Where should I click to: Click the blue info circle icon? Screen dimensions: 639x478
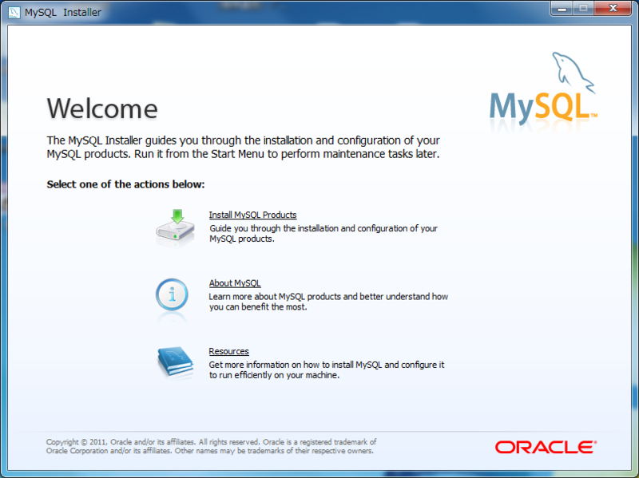(172, 294)
